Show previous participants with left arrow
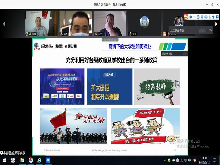Viewport: 220px width, 165px height. (4, 24)
